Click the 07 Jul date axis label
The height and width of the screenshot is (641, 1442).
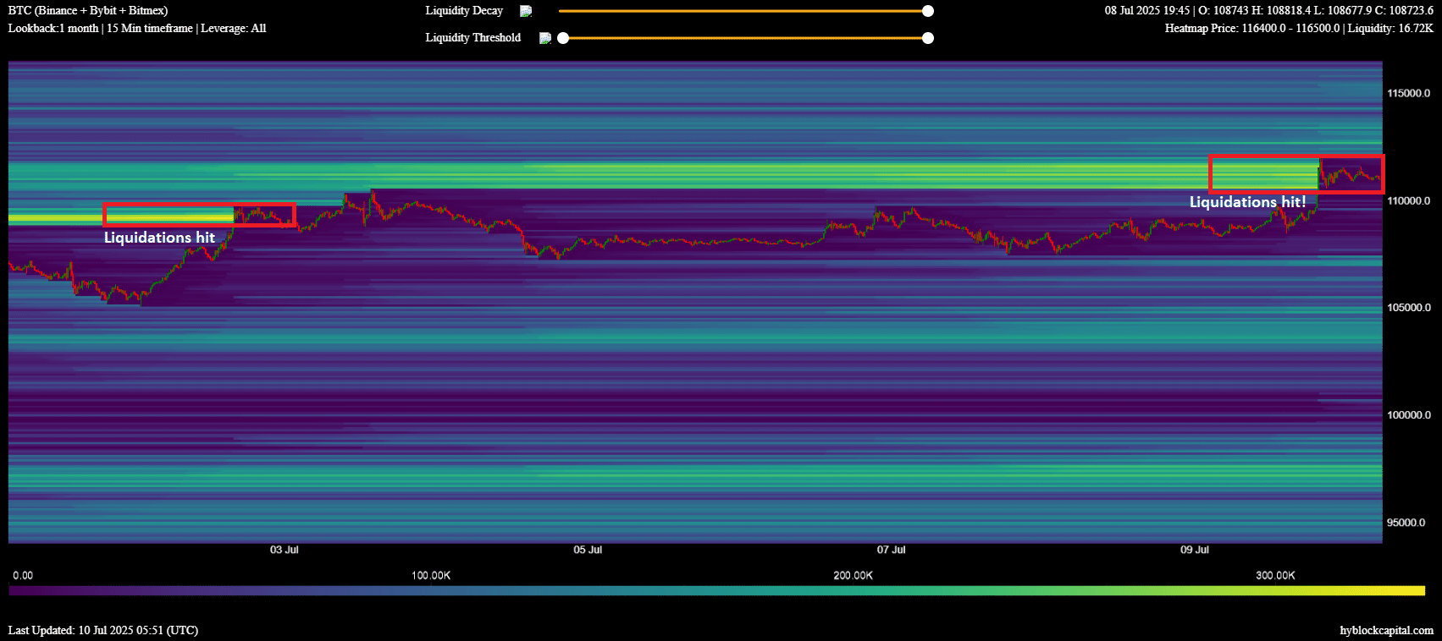[x=891, y=550]
